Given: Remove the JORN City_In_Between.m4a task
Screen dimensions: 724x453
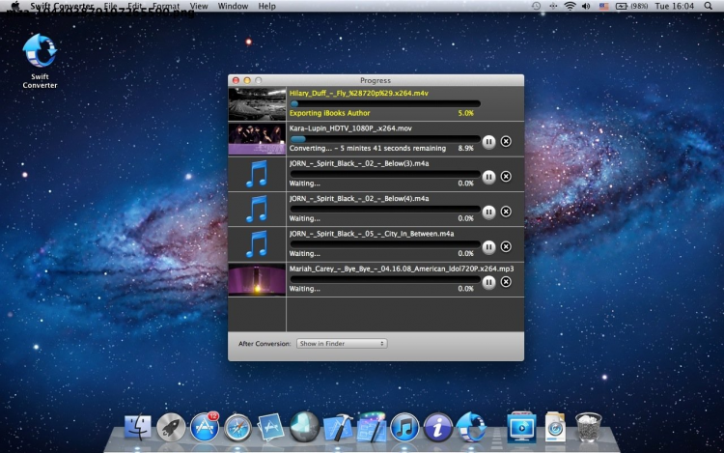Looking at the screenshot, I should pos(506,246).
